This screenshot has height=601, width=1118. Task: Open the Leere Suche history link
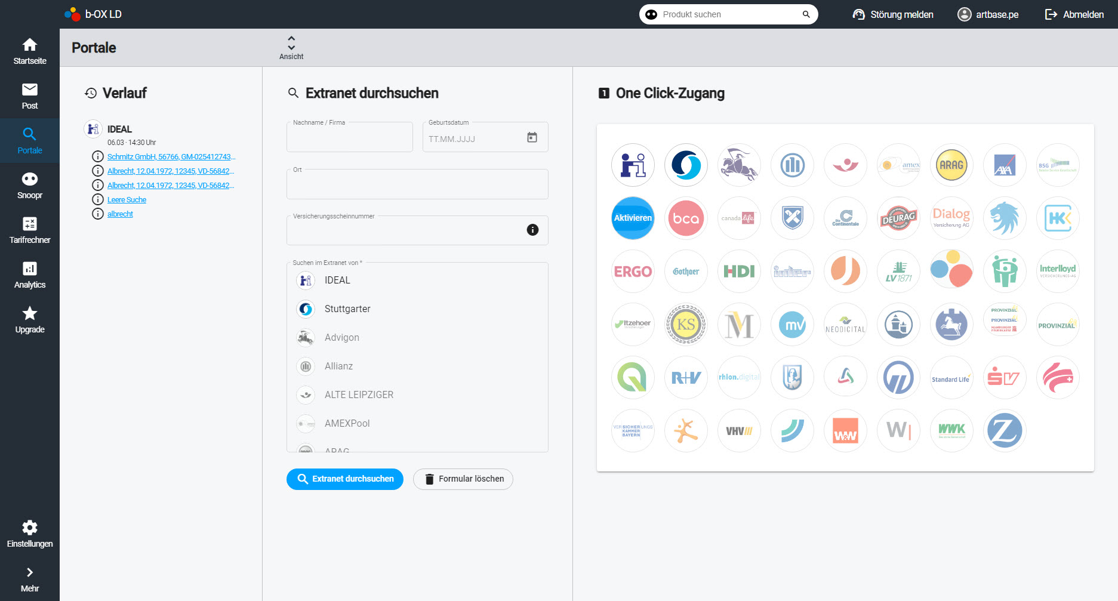tap(127, 200)
